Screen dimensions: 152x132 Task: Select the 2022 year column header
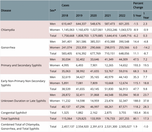click(x=122, y=16)
